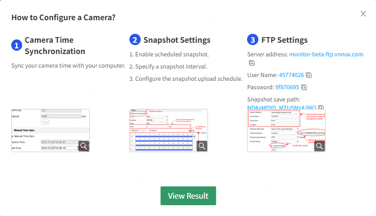
Task: Copy the User Name 45774026
Action: click(x=309, y=75)
